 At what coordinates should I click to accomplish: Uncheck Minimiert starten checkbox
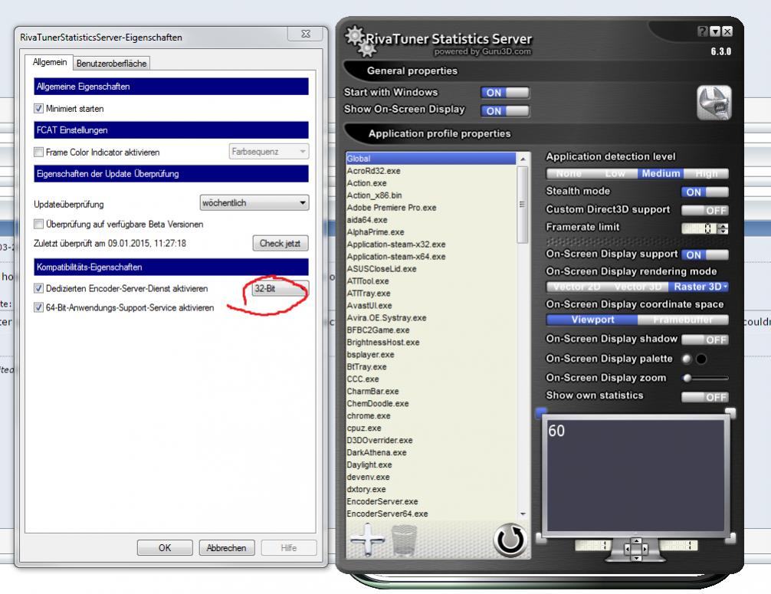38,108
